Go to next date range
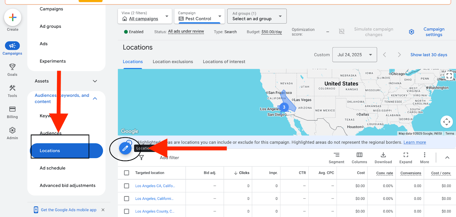The image size is (456, 217). (x=399, y=55)
